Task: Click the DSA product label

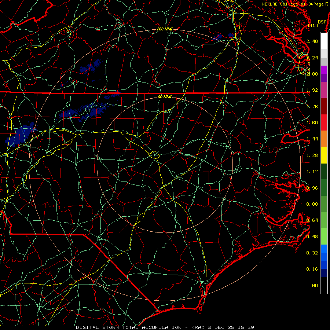Action: coord(322,22)
